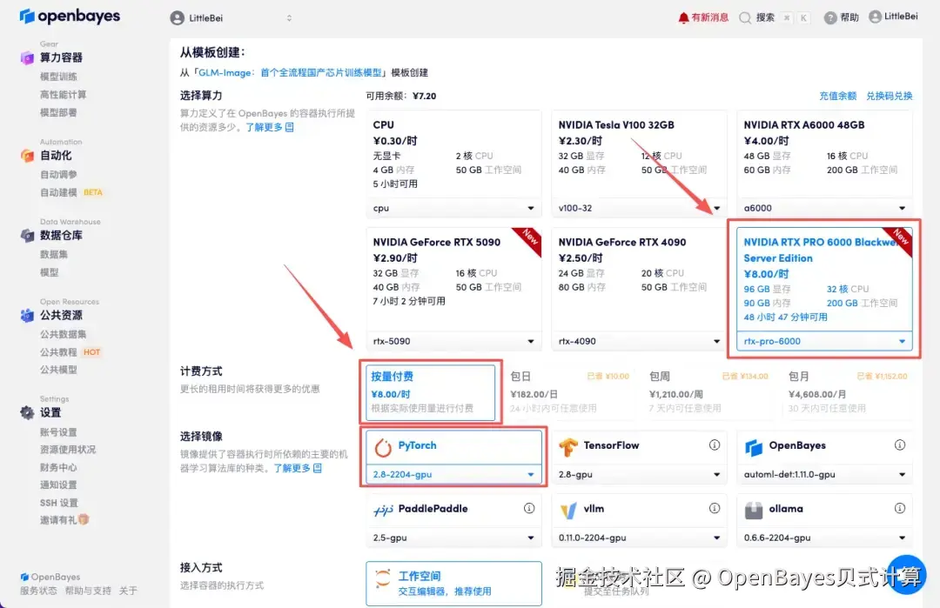The width and height of the screenshot is (940, 608).
Task: Open SSH 设置 in the sidebar
Action: coord(59,503)
